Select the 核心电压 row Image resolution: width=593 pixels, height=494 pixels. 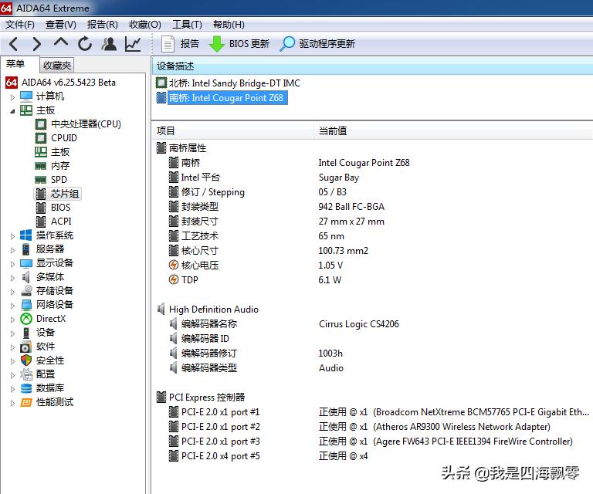pyautogui.click(x=371, y=266)
